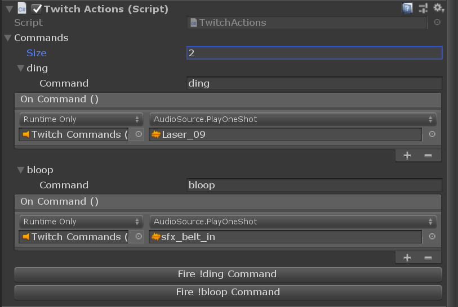Open the component settings gear menu
The height and width of the screenshot is (307, 458).
coord(438,8)
